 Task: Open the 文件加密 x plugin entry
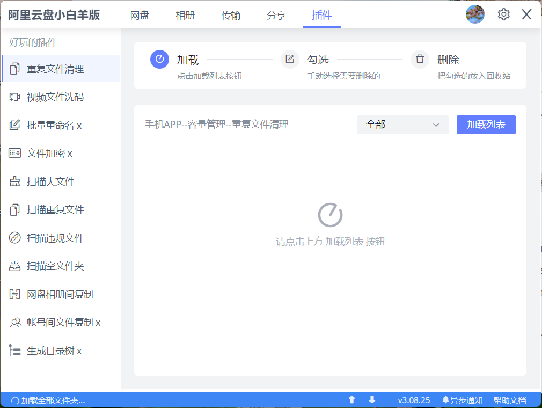(61, 153)
